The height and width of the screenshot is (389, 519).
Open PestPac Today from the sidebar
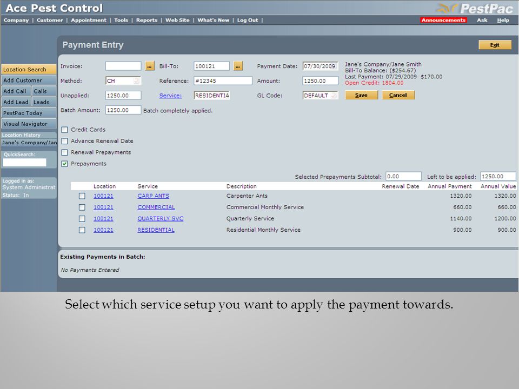tap(29, 113)
